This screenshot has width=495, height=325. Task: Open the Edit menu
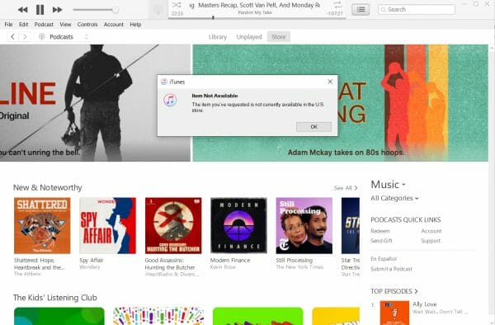tap(23, 24)
